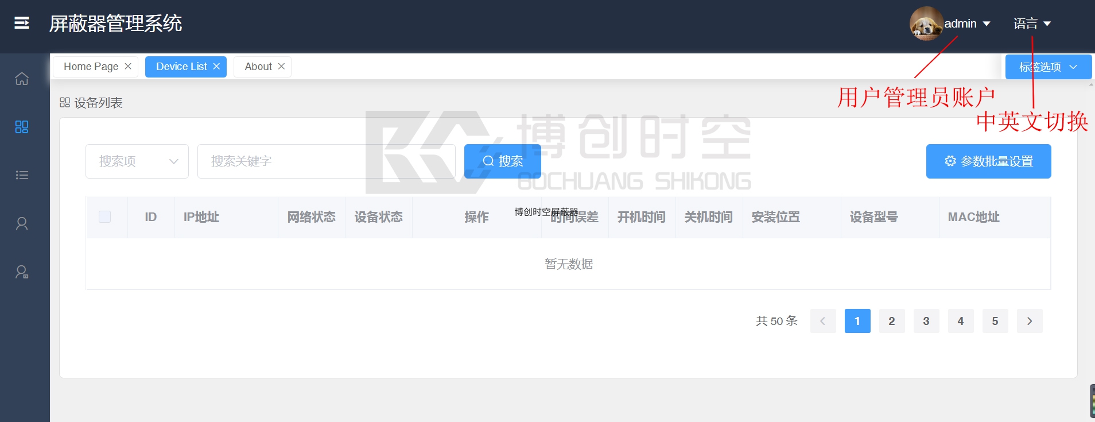Image resolution: width=1095 pixels, height=422 pixels.
Task: Click the 参数批量设置 button
Action: (989, 161)
